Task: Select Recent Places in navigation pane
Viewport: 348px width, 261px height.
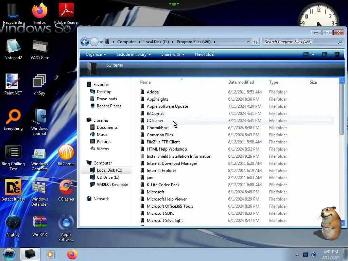Action: coord(109,106)
